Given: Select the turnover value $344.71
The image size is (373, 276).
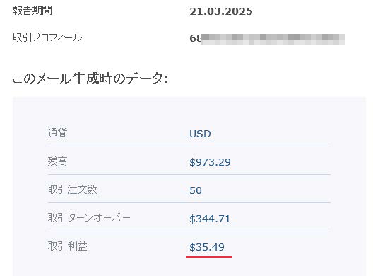Looking at the screenshot, I should [x=210, y=219].
